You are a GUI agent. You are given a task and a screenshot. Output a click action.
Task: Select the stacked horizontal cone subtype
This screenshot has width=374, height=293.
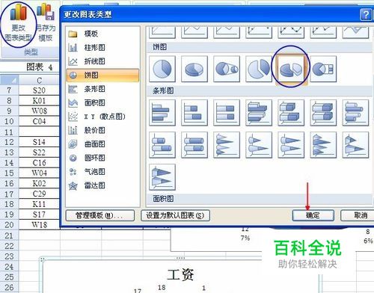pyautogui.click(x=259, y=145)
